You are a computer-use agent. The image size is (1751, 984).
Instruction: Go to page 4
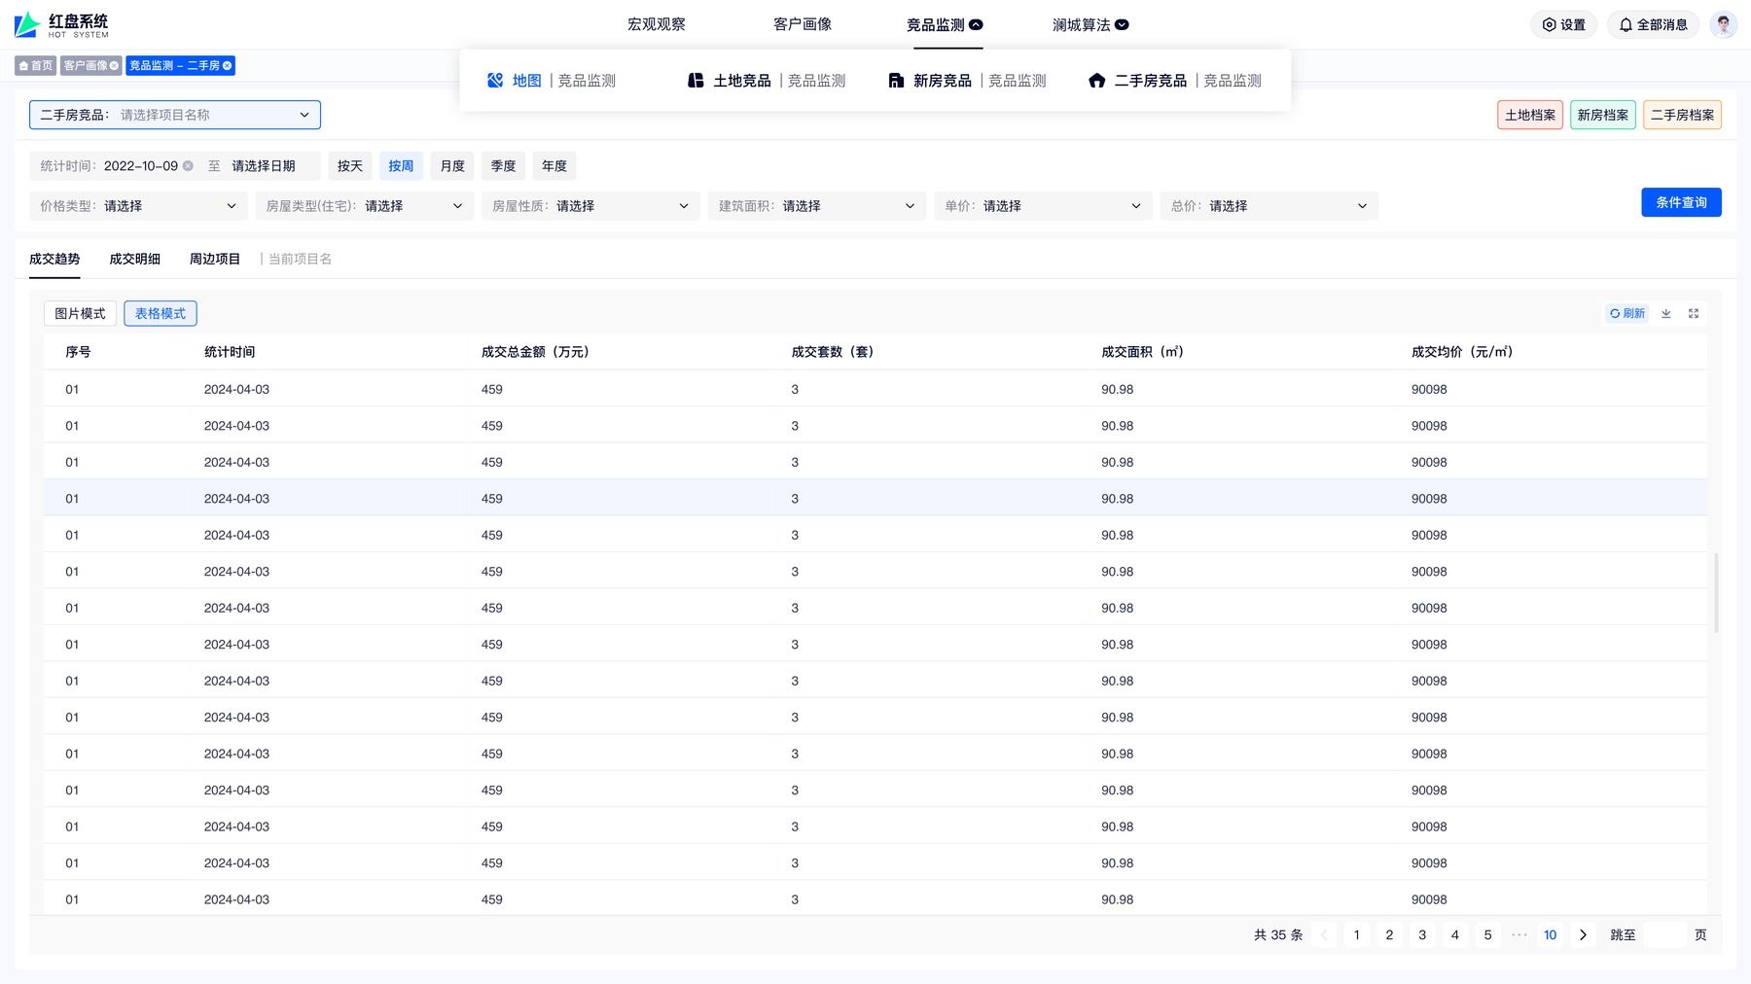pos(1455,935)
